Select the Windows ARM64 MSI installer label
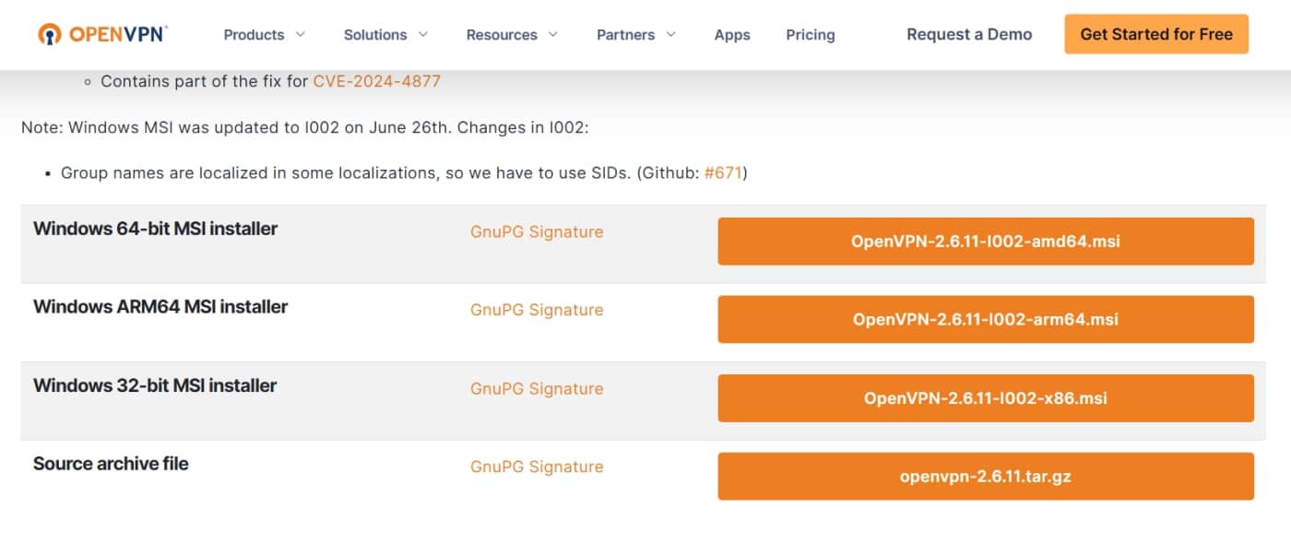Image resolution: width=1291 pixels, height=556 pixels. coord(160,307)
